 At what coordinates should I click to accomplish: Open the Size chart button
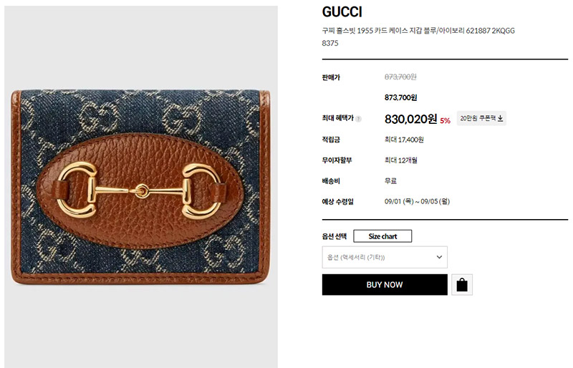(x=382, y=236)
